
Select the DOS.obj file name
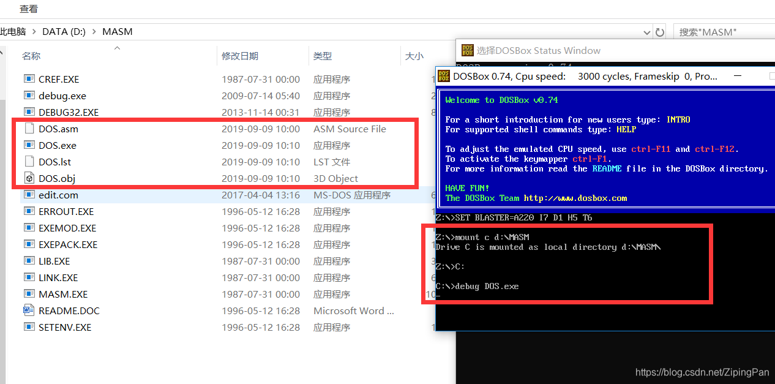(x=57, y=178)
